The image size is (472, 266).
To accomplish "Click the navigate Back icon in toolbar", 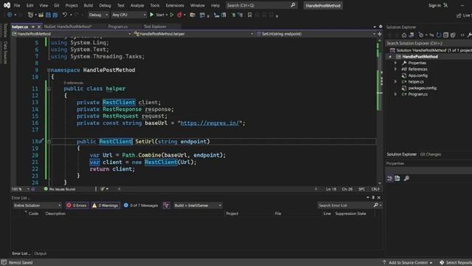I will pyautogui.click(x=10, y=15).
